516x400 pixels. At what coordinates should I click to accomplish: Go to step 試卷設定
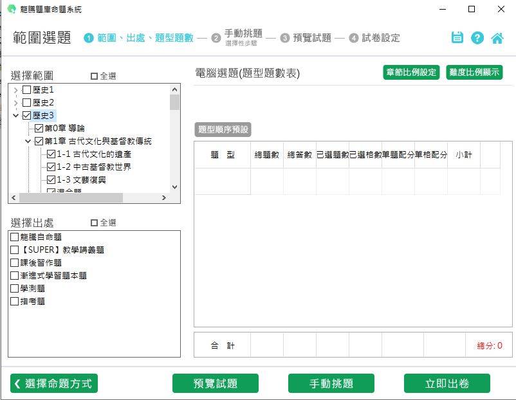[381, 38]
